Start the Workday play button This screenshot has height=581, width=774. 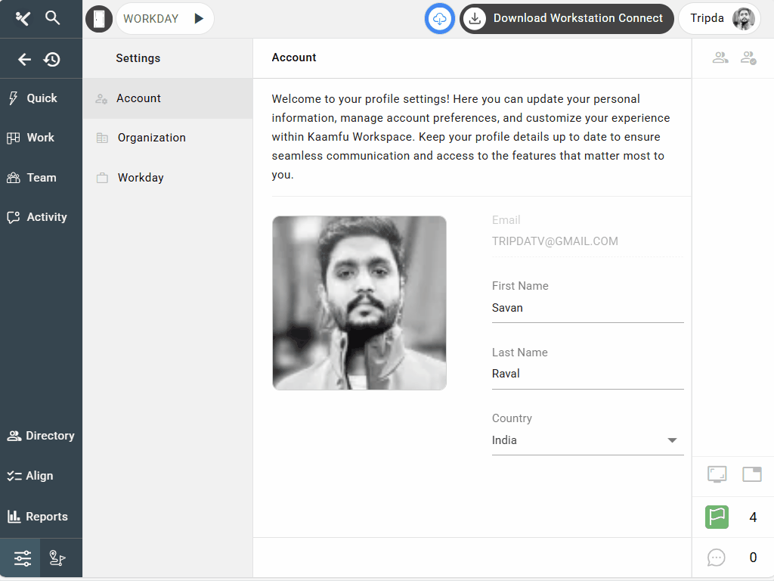(x=199, y=18)
